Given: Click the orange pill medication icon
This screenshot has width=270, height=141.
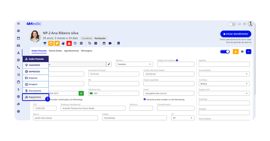Looking at the screenshot, I should point(57,43).
